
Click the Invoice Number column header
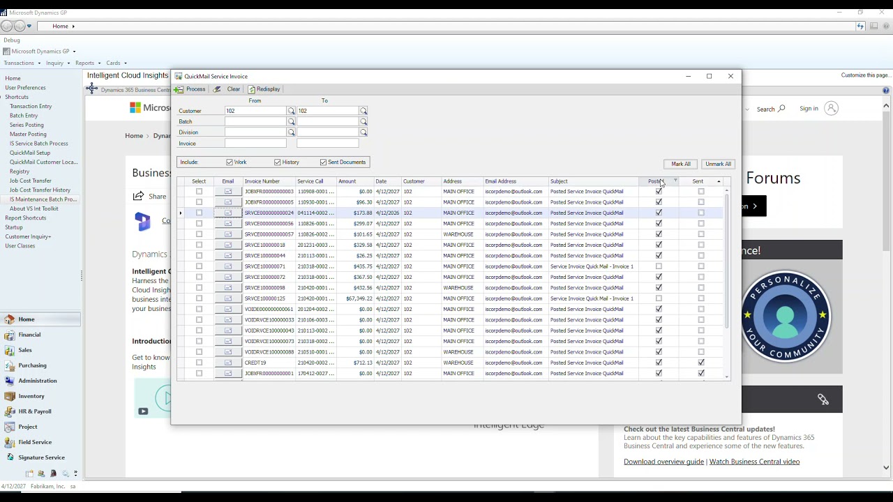[x=269, y=181]
